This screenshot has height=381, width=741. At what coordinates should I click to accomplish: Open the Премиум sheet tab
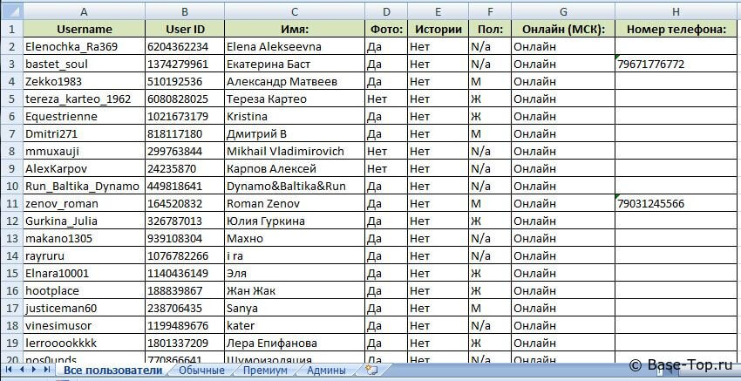pyautogui.click(x=264, y=371)
